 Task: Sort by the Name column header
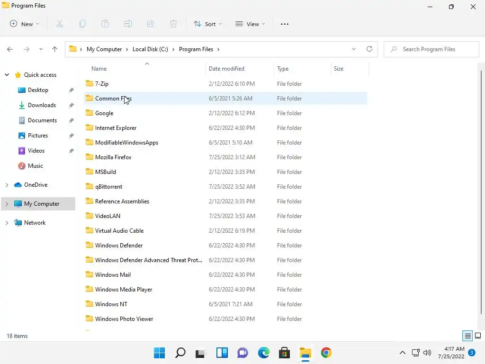click(x=145, y=69)
